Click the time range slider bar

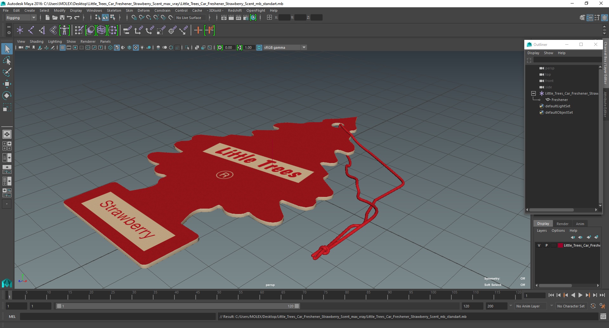(178, 306)
